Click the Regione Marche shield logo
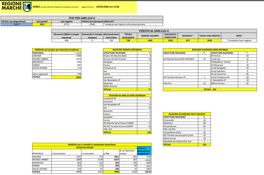 point(27,7)
